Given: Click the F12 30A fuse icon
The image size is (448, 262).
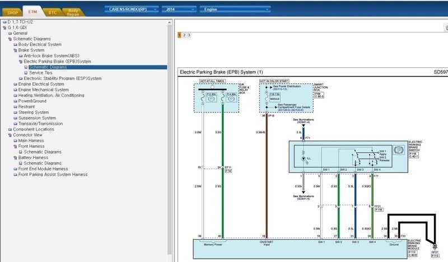Looking at the screenshot, I should pyautogui.click(x=211, y=98).
